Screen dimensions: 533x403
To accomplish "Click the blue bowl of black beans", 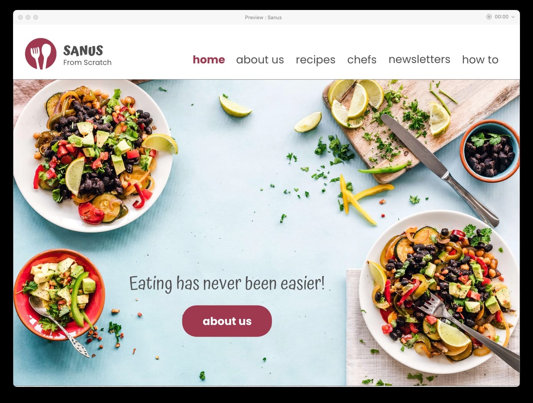I will tap(490, 151).
